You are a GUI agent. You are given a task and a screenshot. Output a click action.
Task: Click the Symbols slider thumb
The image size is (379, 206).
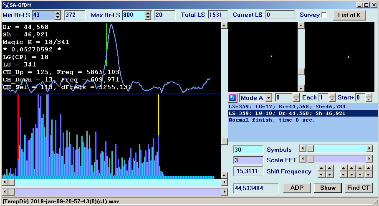pyautogui.click(x=311, y=148)
